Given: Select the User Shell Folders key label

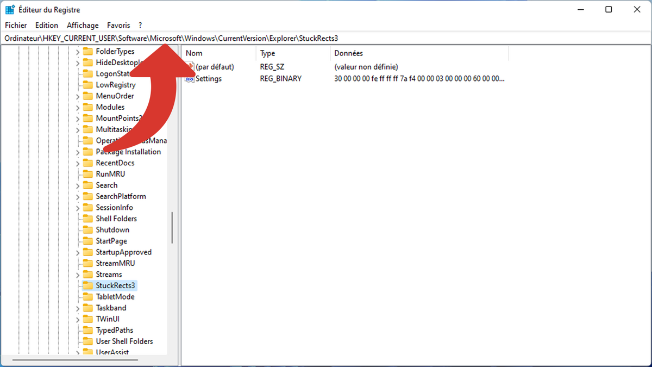Looking at the screenshot, I should click(x=124, y=341).
